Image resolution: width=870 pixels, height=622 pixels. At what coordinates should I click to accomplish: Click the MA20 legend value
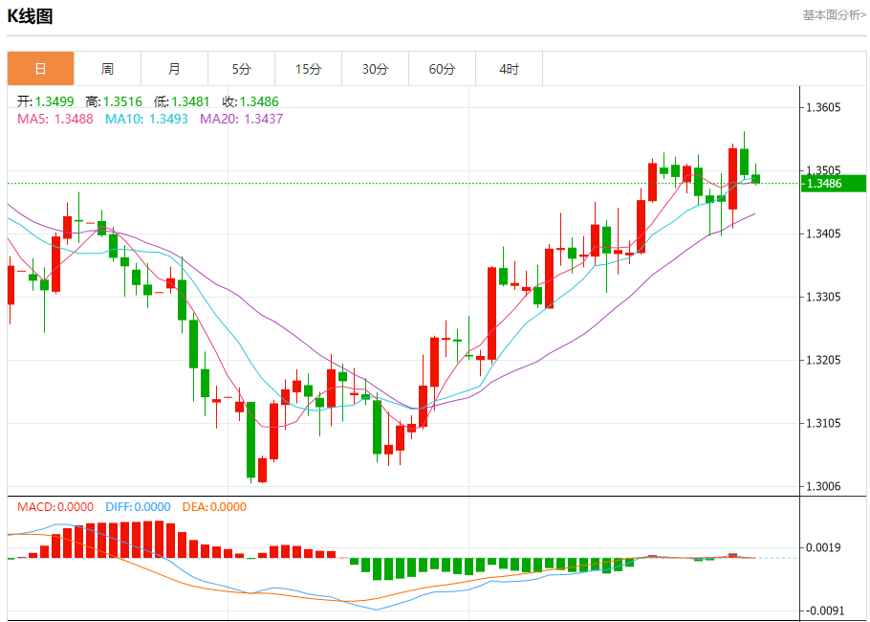(x=241, y=119)
